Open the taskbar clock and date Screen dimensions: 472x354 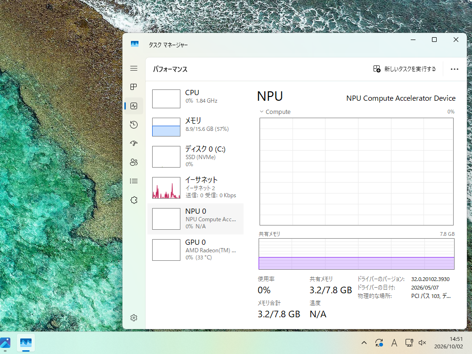click(x=448, y=343)
